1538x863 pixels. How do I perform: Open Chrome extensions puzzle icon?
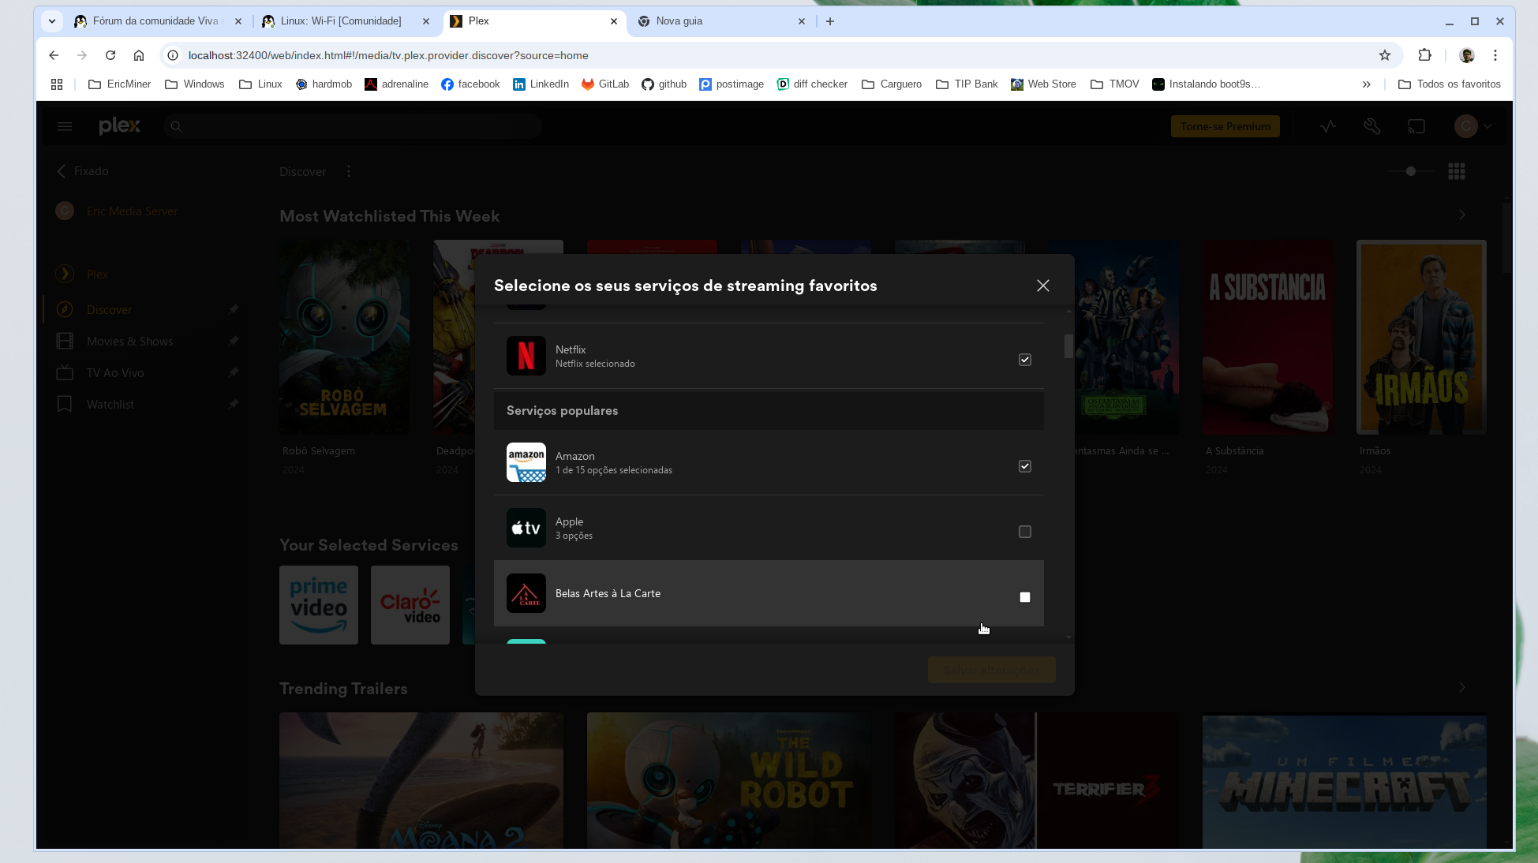(x=1424, y=55)
